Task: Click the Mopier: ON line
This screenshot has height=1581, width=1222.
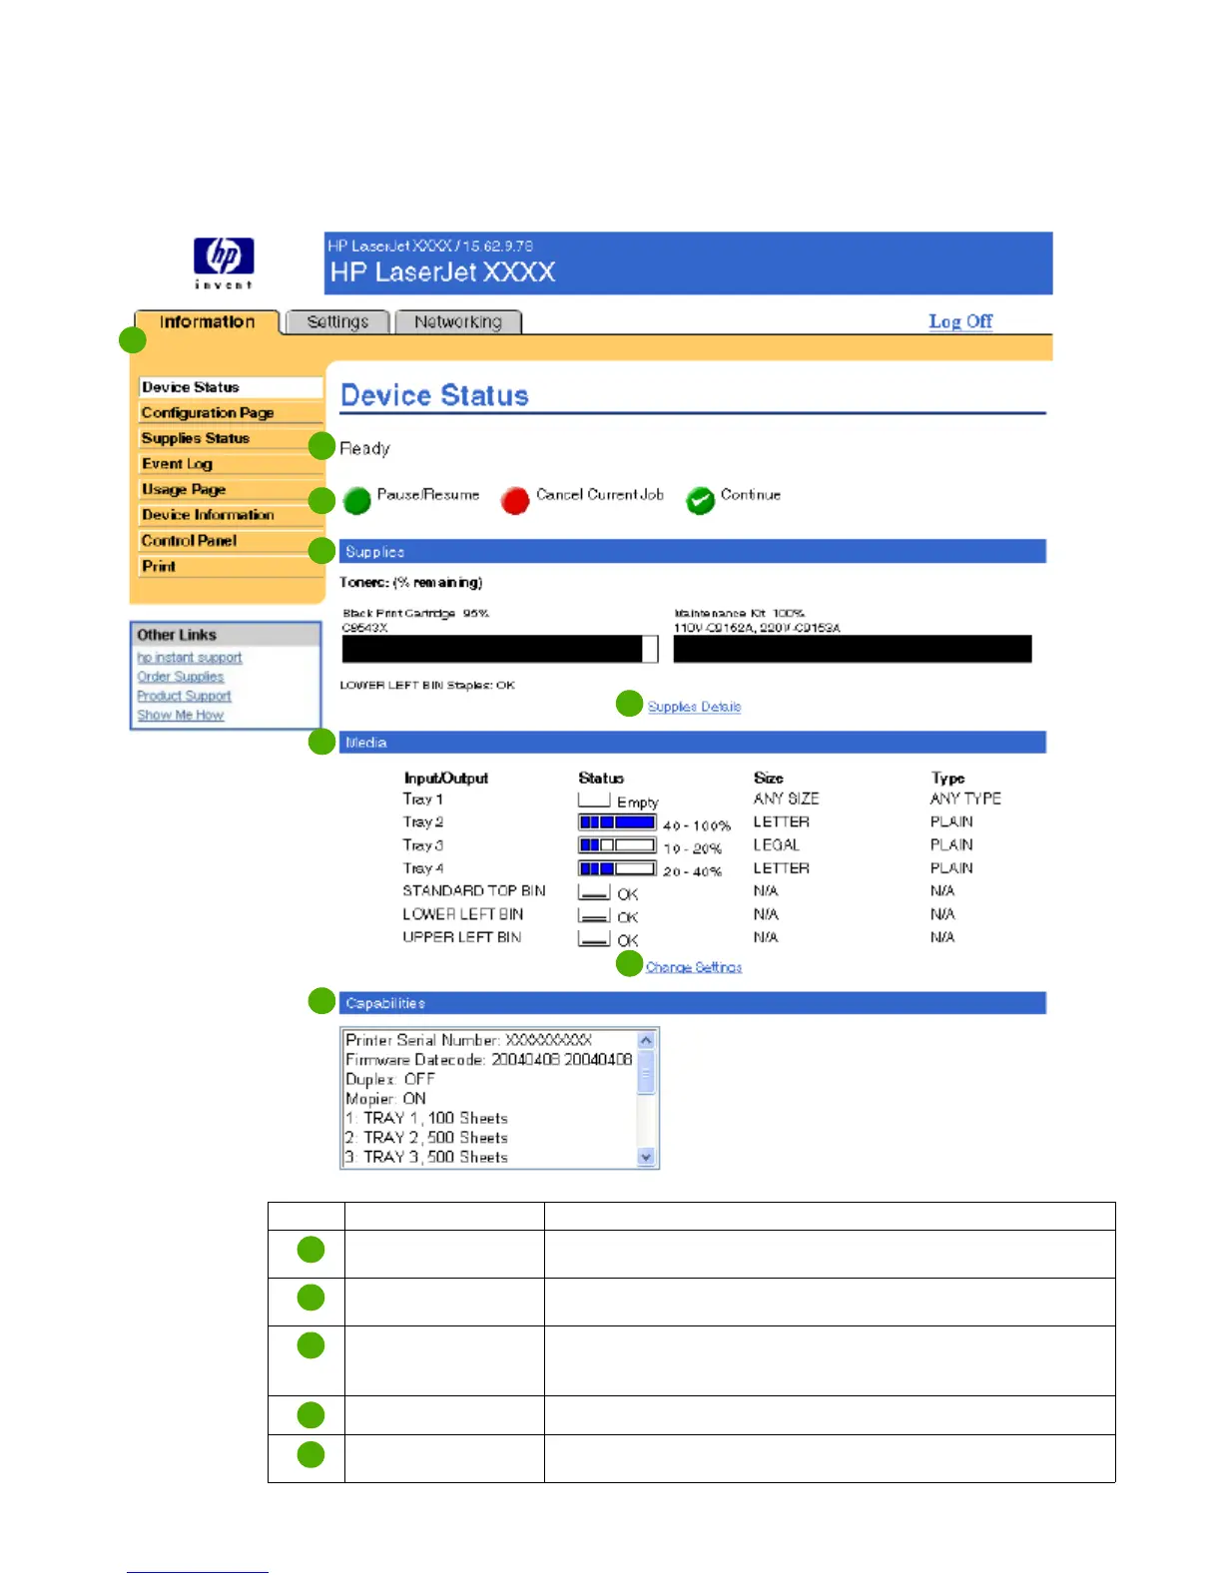Action: 385,1098
